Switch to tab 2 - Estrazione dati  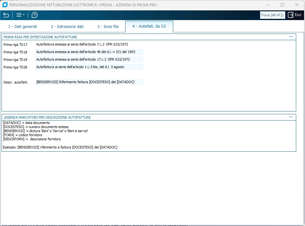pyautogui.click(x=67, y=26)
